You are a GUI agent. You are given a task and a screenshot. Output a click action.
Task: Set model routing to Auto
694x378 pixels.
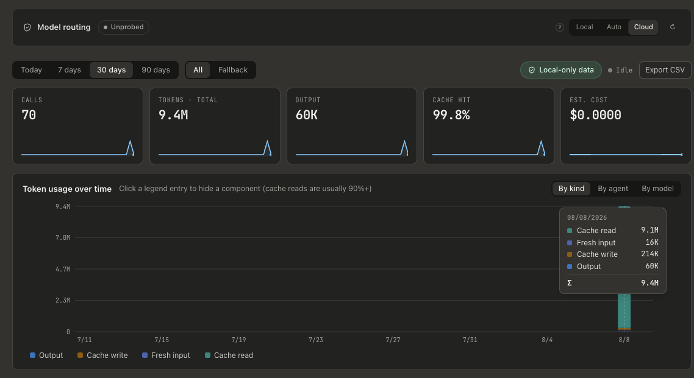coord(614,27)
